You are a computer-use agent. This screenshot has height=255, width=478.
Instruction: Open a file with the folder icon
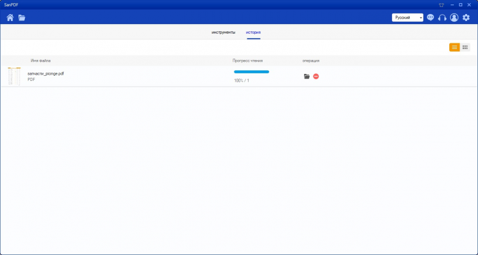[22, 18]
